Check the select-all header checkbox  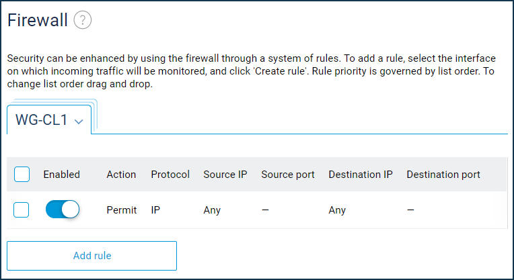pos(22,175)
